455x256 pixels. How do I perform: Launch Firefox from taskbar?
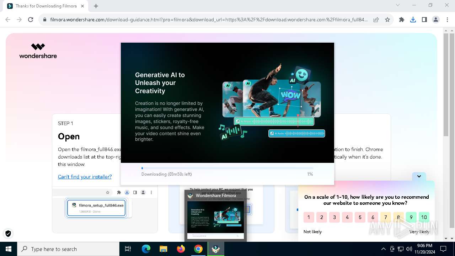[181, 249]
